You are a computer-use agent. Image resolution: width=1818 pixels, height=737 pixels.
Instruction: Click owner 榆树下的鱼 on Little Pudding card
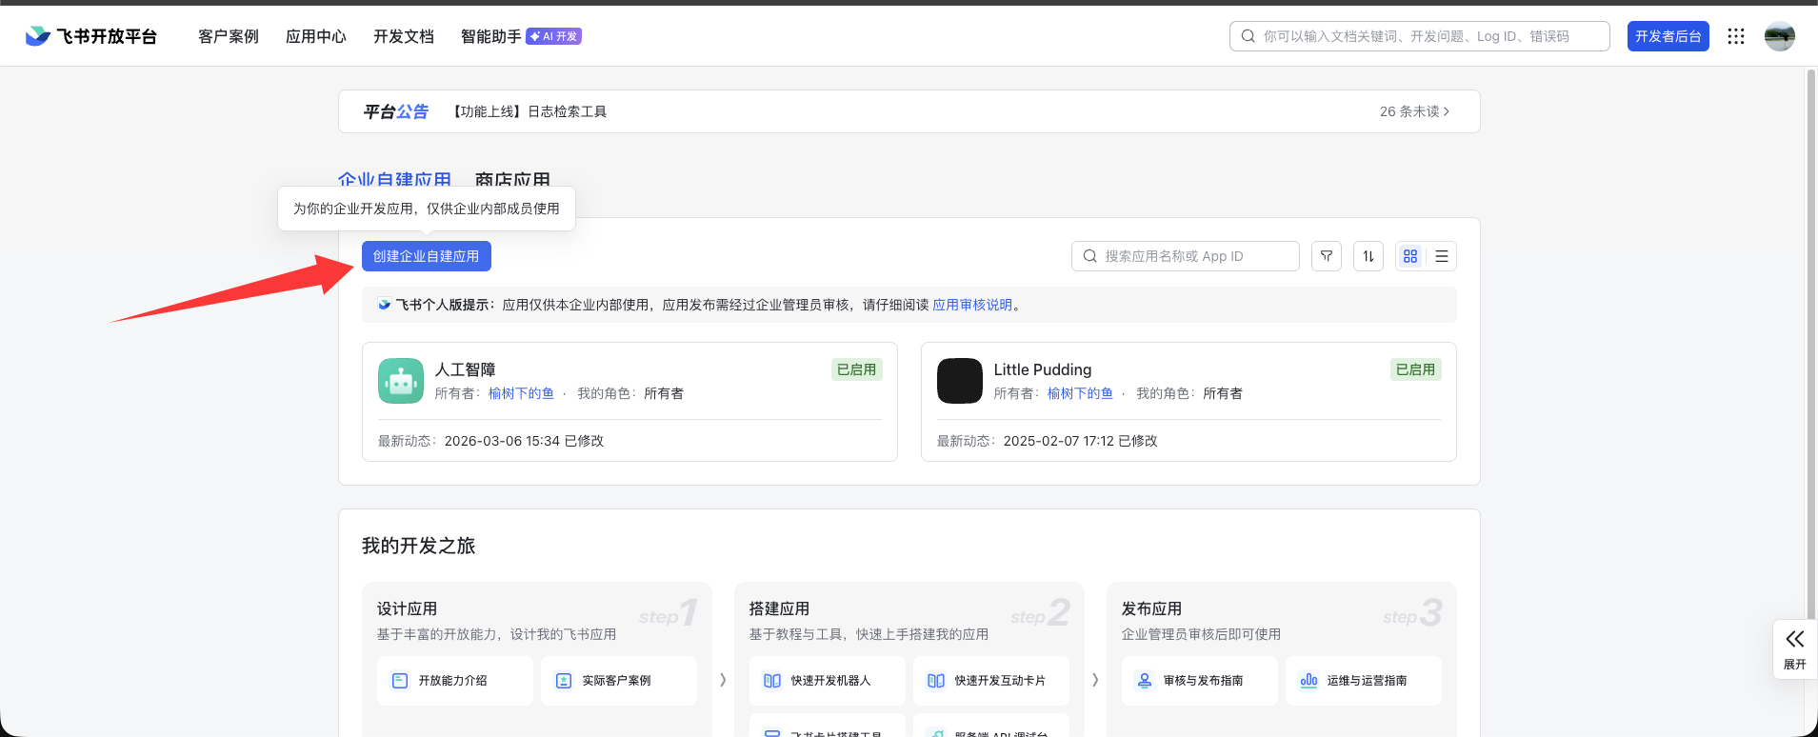(x=1080, y=393)
